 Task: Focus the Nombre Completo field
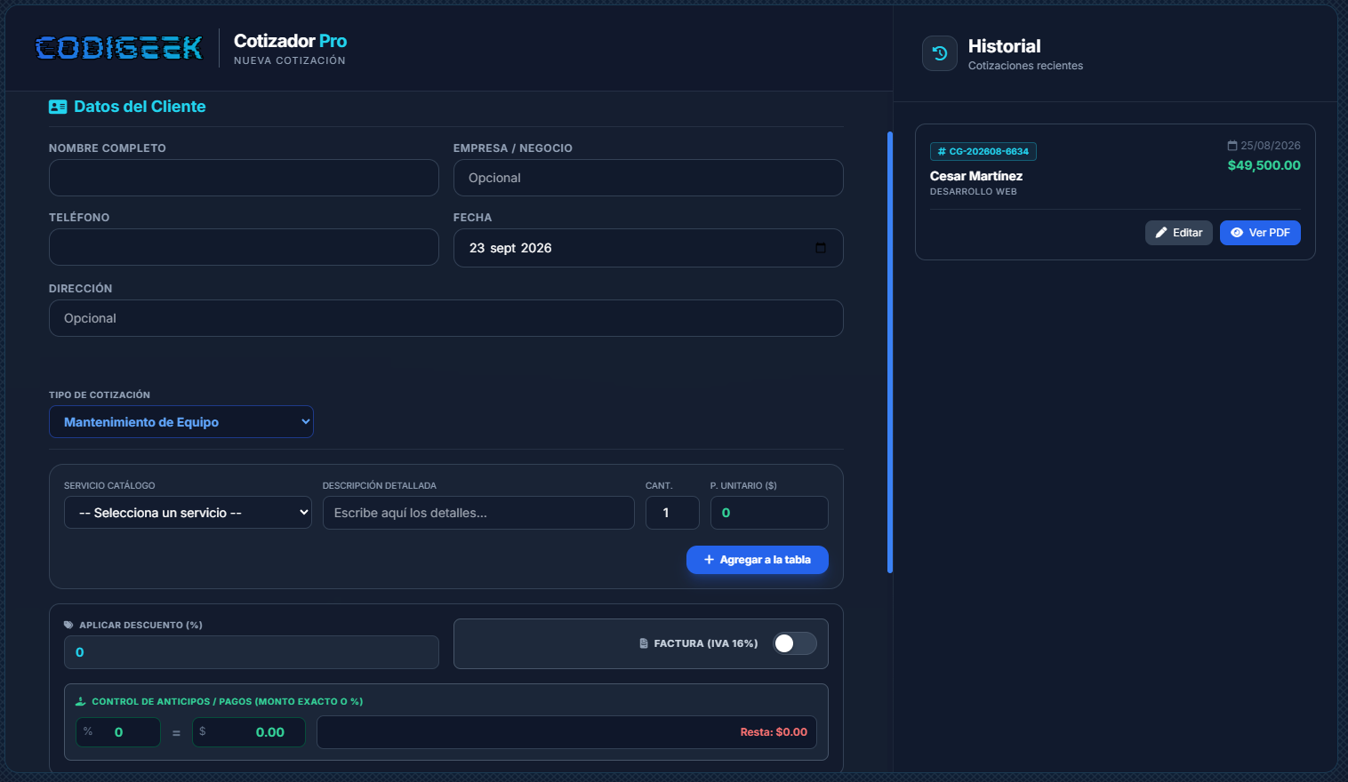(x=244, y=178)
